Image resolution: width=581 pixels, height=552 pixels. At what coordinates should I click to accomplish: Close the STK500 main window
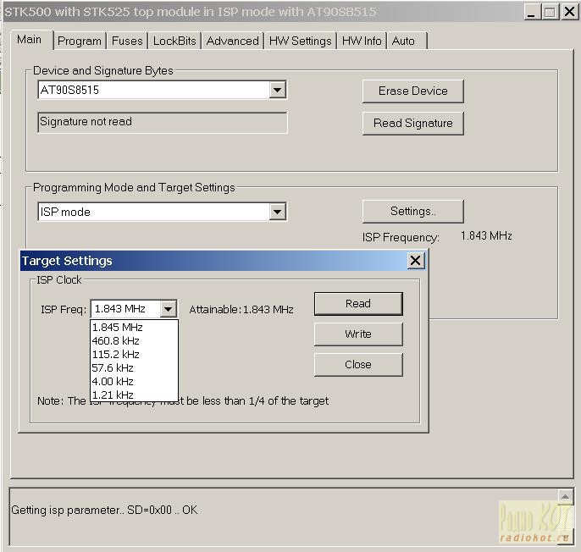coord(569,12)
